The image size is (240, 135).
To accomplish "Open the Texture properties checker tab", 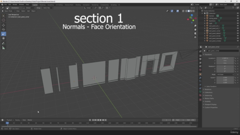I will 200,100.
